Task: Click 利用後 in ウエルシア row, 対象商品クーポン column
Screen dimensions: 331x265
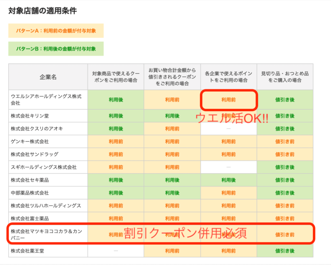Action: pos(116,99)
